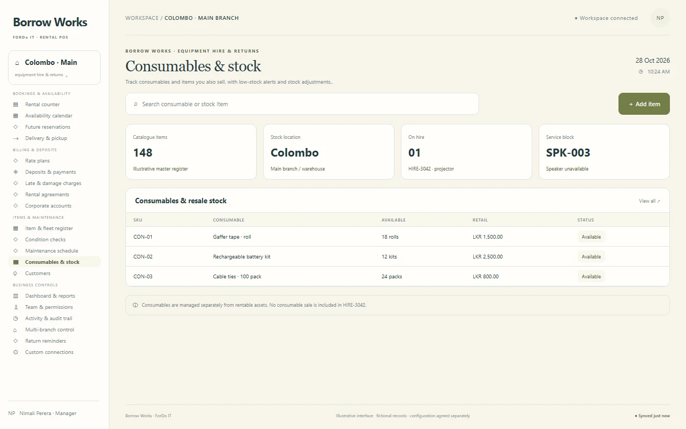Open Late & damage charges page

(x=54, y=183)
